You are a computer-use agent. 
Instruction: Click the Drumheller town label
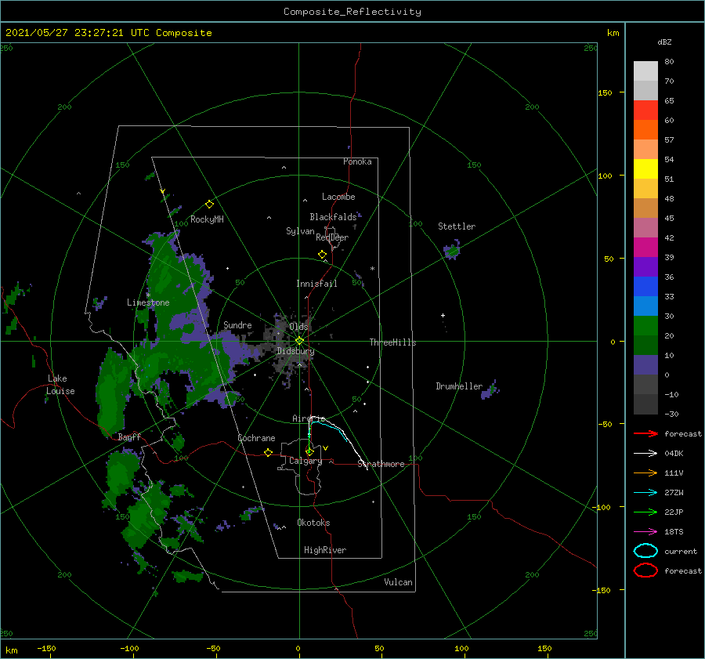[459, 386]
